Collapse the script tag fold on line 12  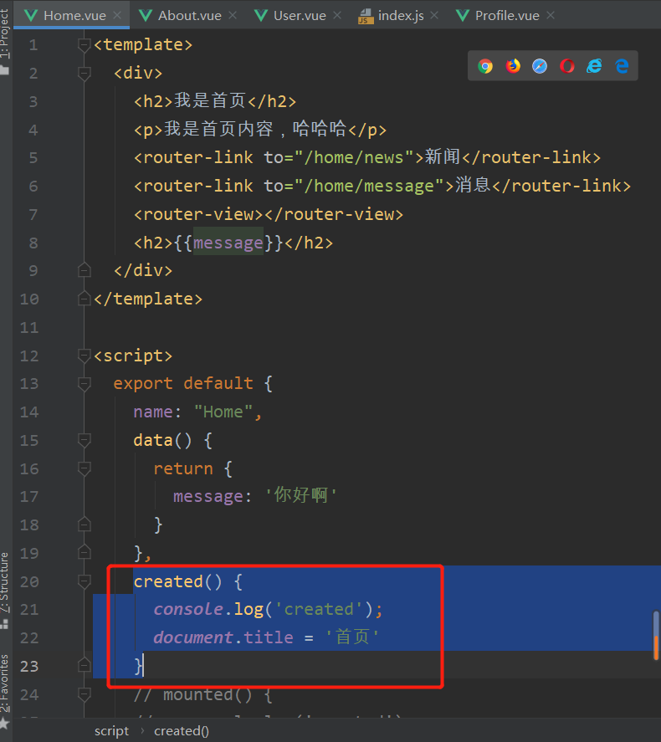[85, 356]
